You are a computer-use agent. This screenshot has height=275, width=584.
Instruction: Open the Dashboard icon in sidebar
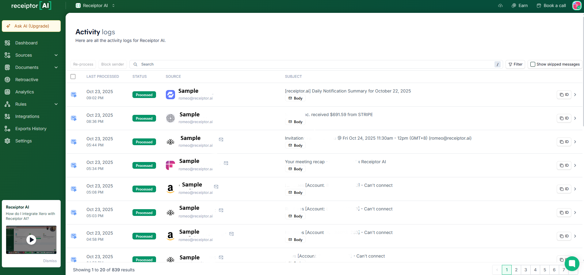[7, 43]
